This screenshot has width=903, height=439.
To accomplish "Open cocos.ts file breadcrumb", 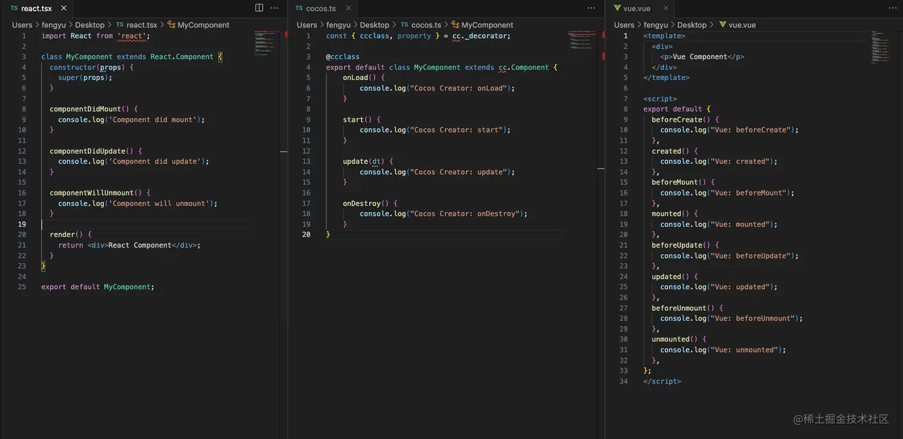I will (x=426, y=25).
